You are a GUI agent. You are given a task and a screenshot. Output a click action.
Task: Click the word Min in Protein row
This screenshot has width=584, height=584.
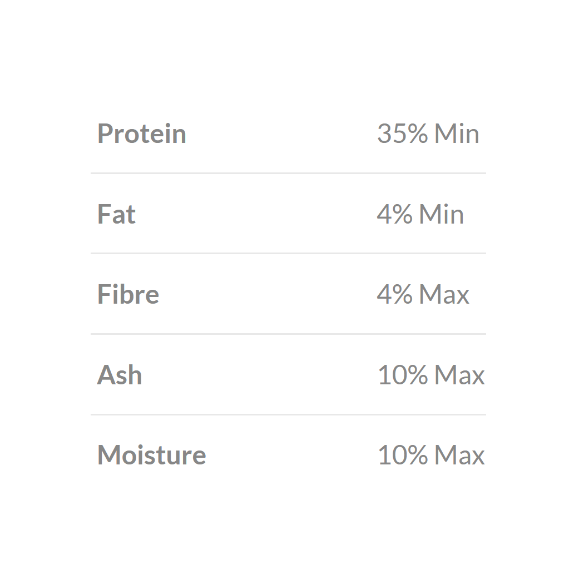tap(457, 134)
